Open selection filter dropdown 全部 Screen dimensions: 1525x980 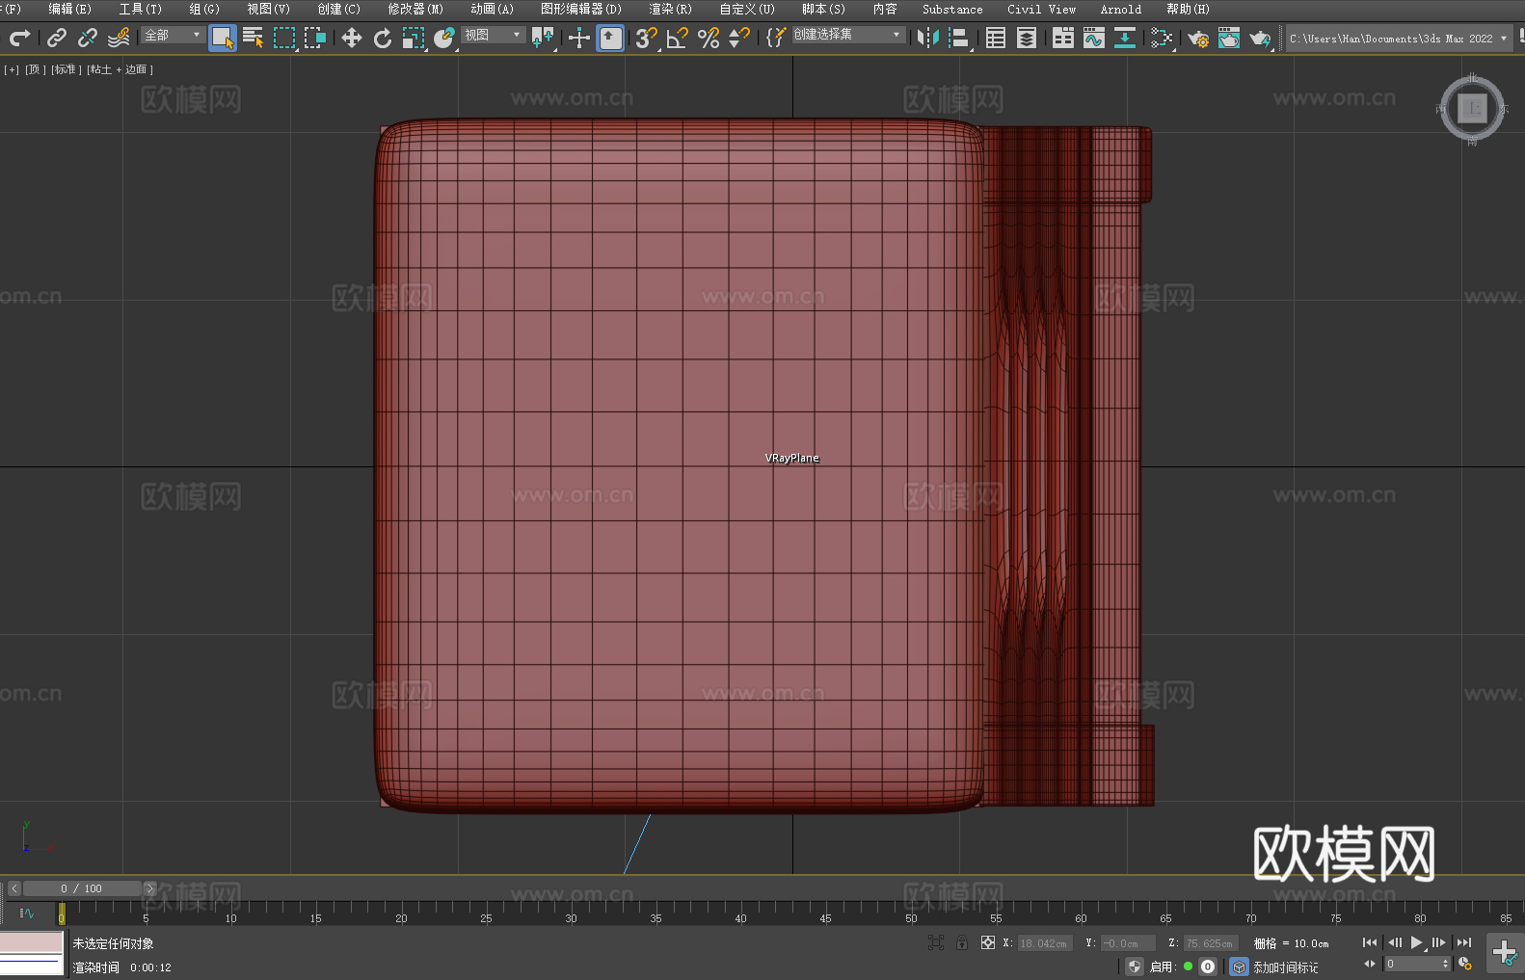(x=173, y=35)
